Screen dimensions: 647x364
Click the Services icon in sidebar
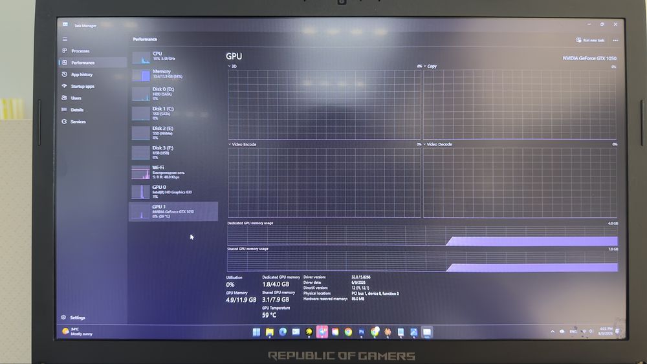point(64,122)
